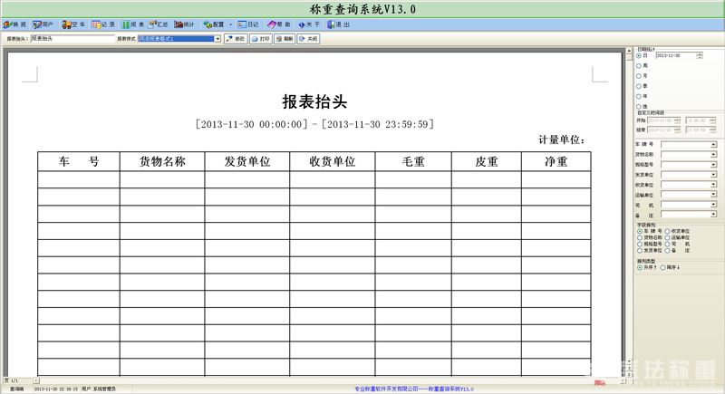725x394 pixels.
Task: Open the 日记 (Log) toolbar icon
Action: point(248,24)
